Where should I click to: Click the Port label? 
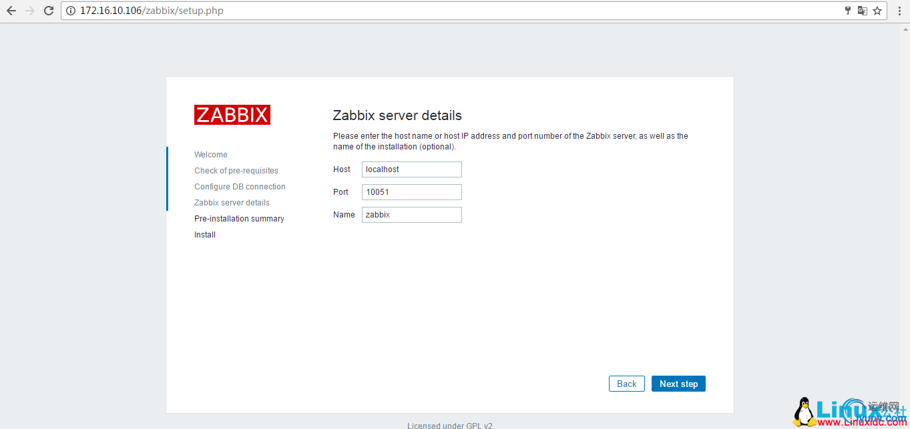point(340,192)
